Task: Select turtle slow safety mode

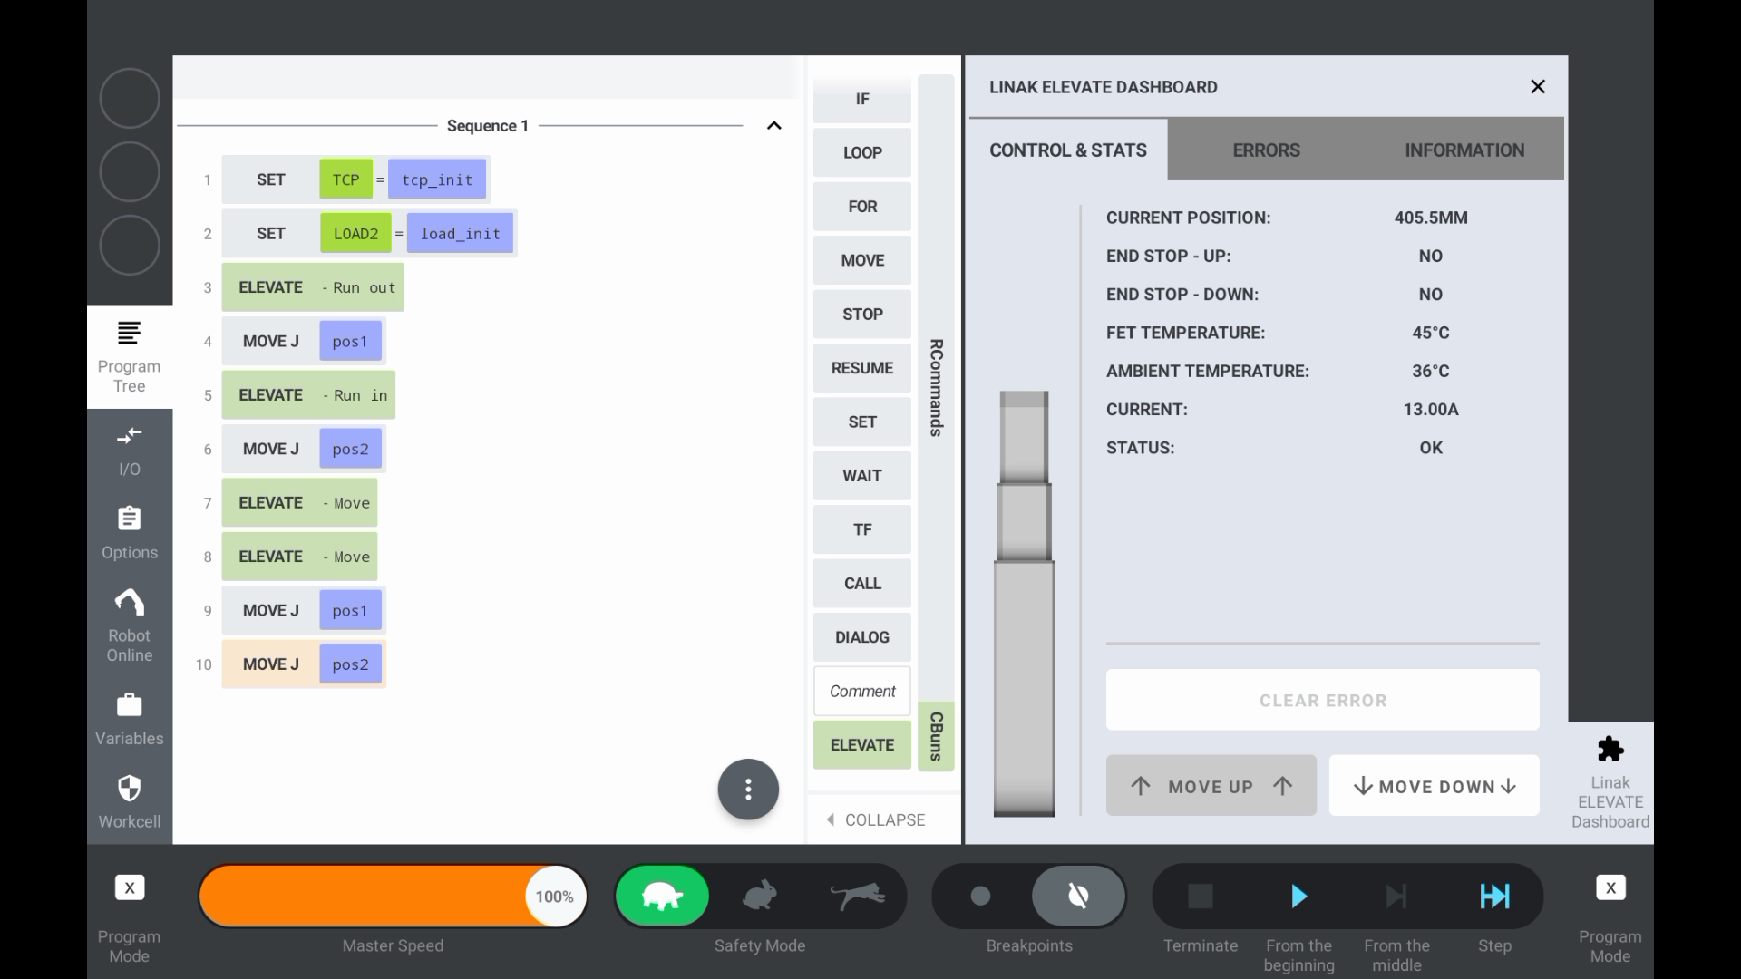Action: click(662, 897)
